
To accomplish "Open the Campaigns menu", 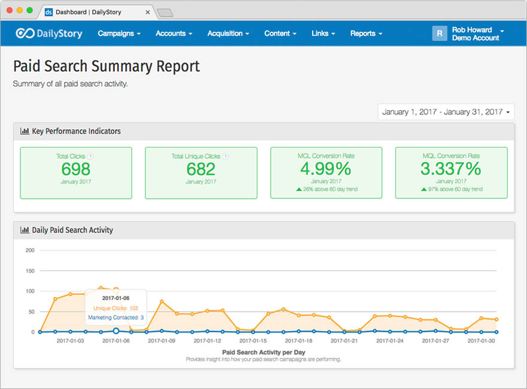I will [x=119, y=34].
